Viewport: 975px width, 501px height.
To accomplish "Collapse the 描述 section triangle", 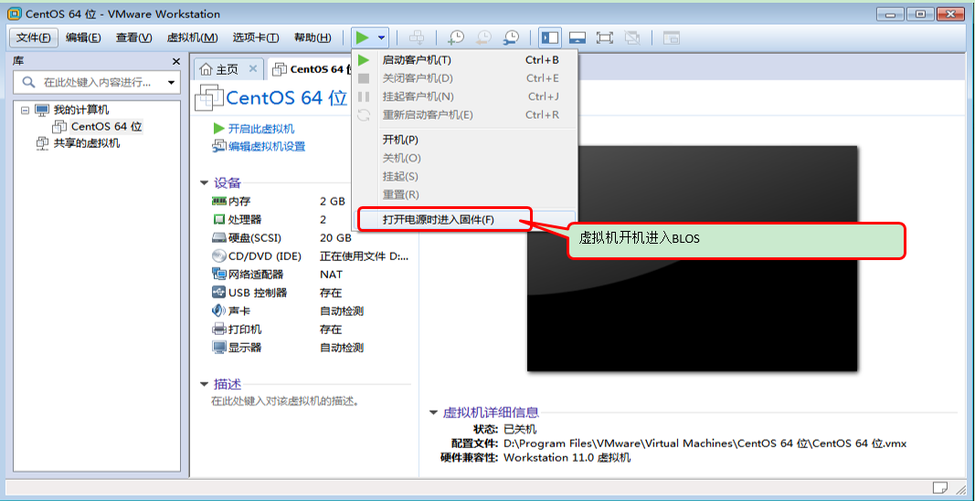I will point(204,384).
